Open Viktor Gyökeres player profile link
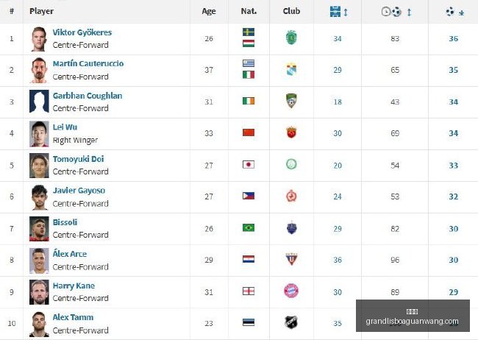This screenshot has height=340, width=478. pos(82,32)
